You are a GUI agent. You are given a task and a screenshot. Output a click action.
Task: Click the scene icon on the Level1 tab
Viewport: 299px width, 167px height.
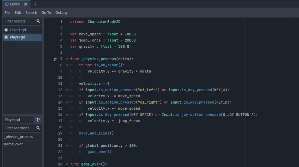coord(7,4)
